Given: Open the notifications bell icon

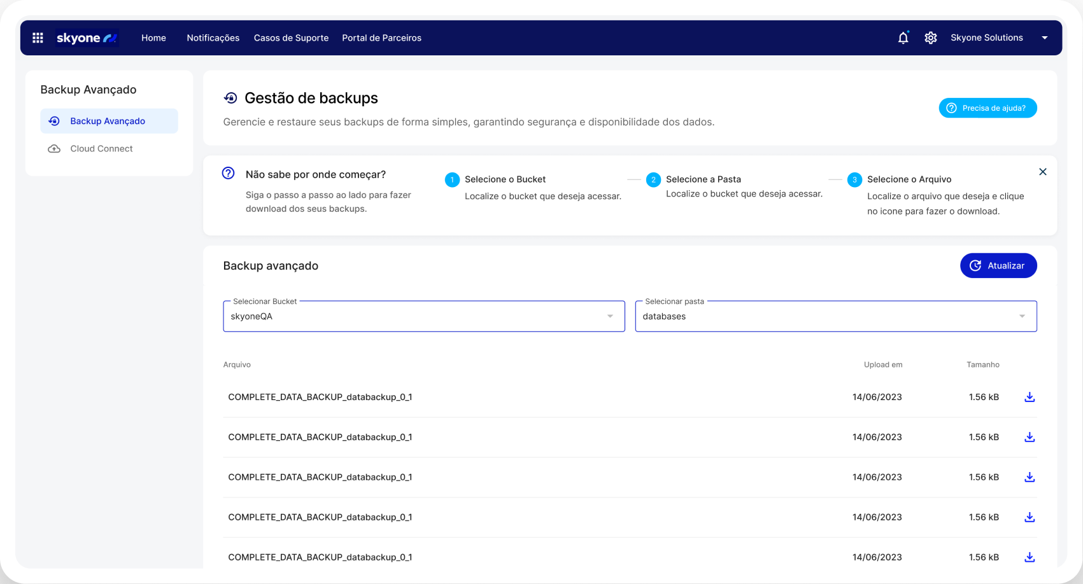Looking at the screenshot, I should tap(903, 38).
